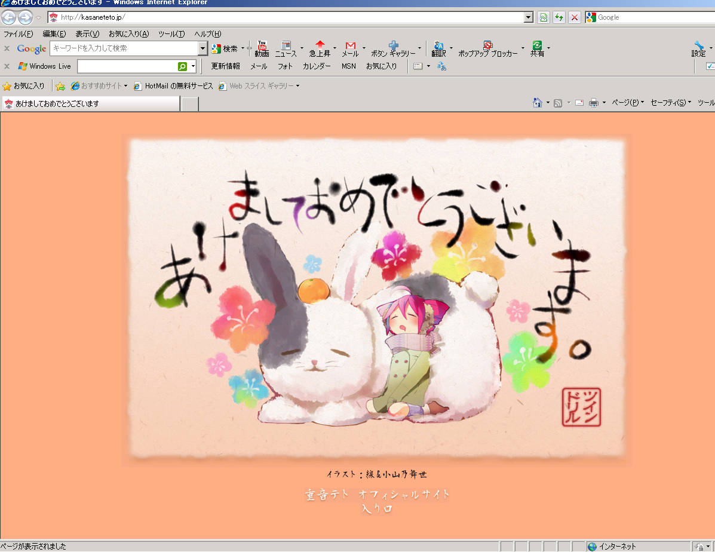The width and height of the screenshot is (715, 552).
Task: Open a new blank tab button
Action: coord(190,104)
